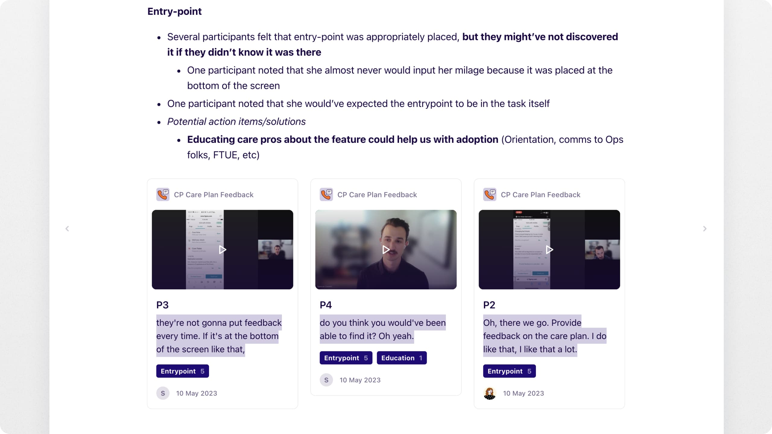Open CP Care Plan Feedback link on P2 card
Screen dimensions: 772x434
point(541,195)
